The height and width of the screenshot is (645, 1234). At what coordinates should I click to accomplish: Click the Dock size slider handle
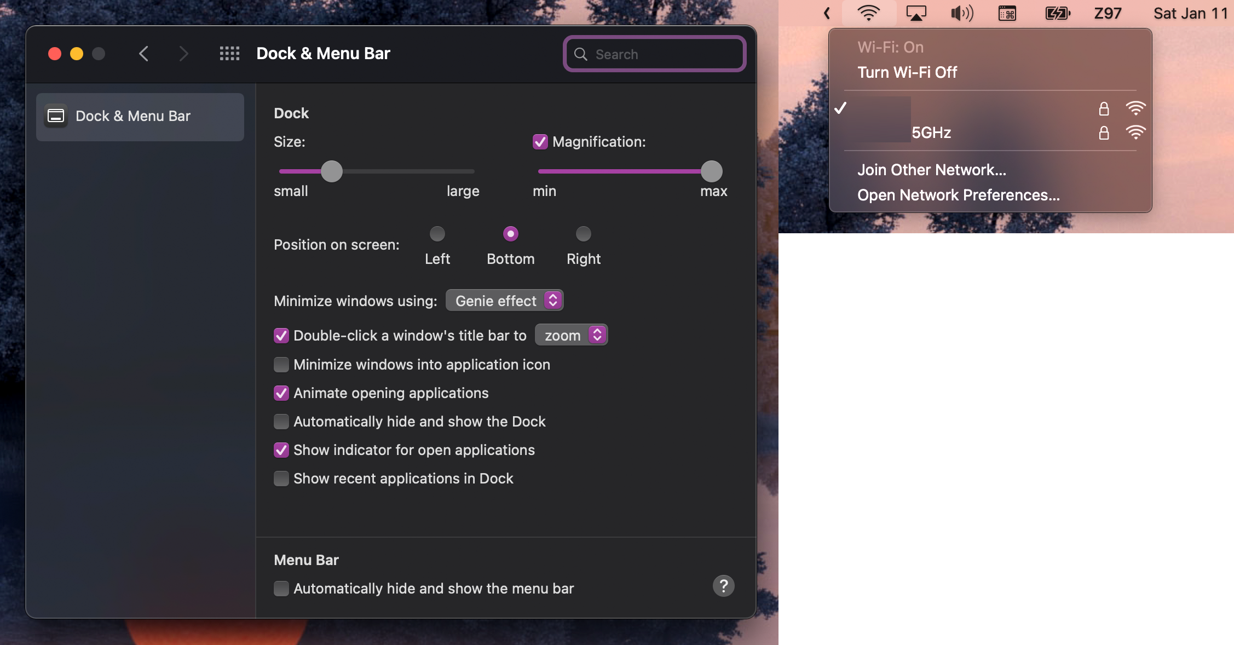(x=331, y=171)
